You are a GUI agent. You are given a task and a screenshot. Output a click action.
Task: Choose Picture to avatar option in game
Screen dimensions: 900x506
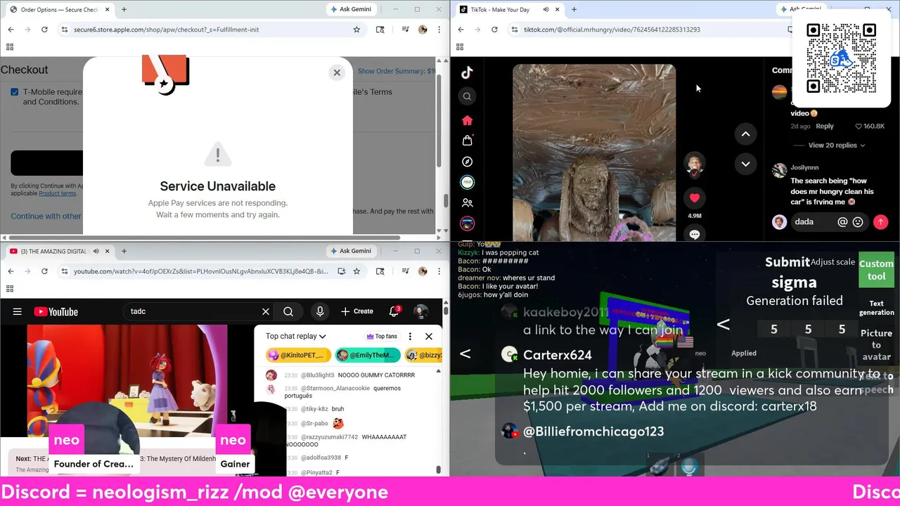(x=876, y=344)
